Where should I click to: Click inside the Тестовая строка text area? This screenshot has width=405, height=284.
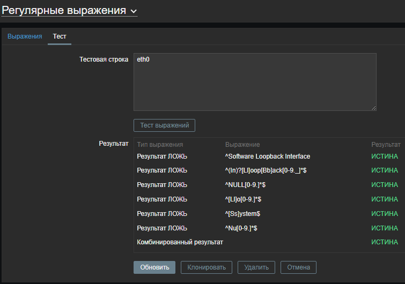click(x=255, y=82)
